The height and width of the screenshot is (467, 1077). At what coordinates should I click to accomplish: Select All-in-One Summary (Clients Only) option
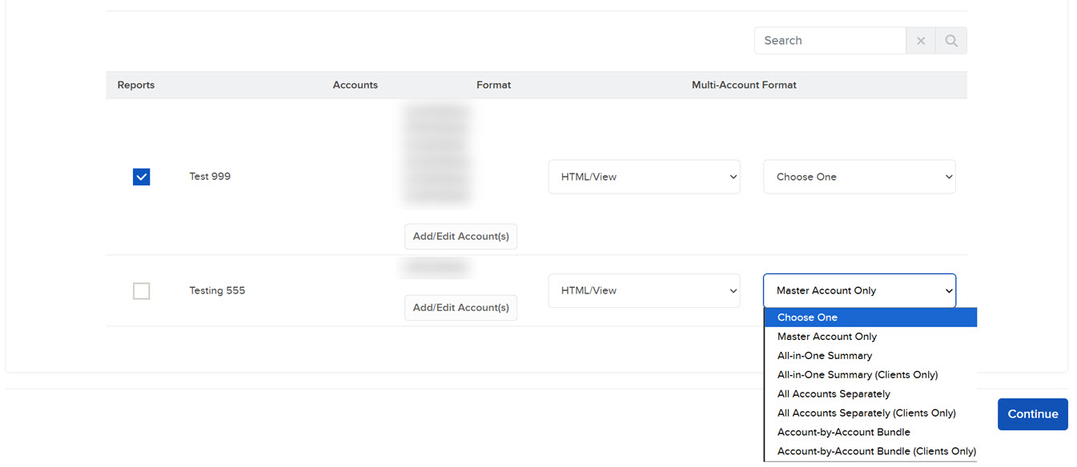pyautogui.click(x=857, y=374)
